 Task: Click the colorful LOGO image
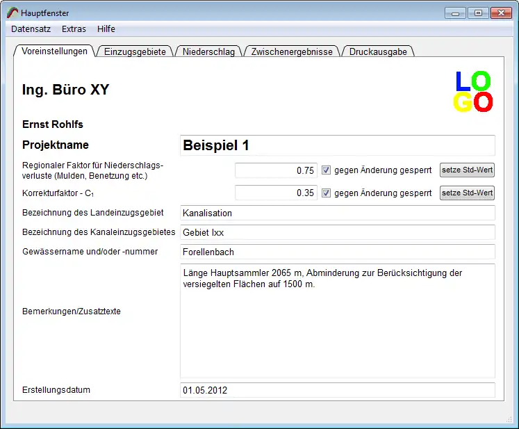click(x=473, y=91)
